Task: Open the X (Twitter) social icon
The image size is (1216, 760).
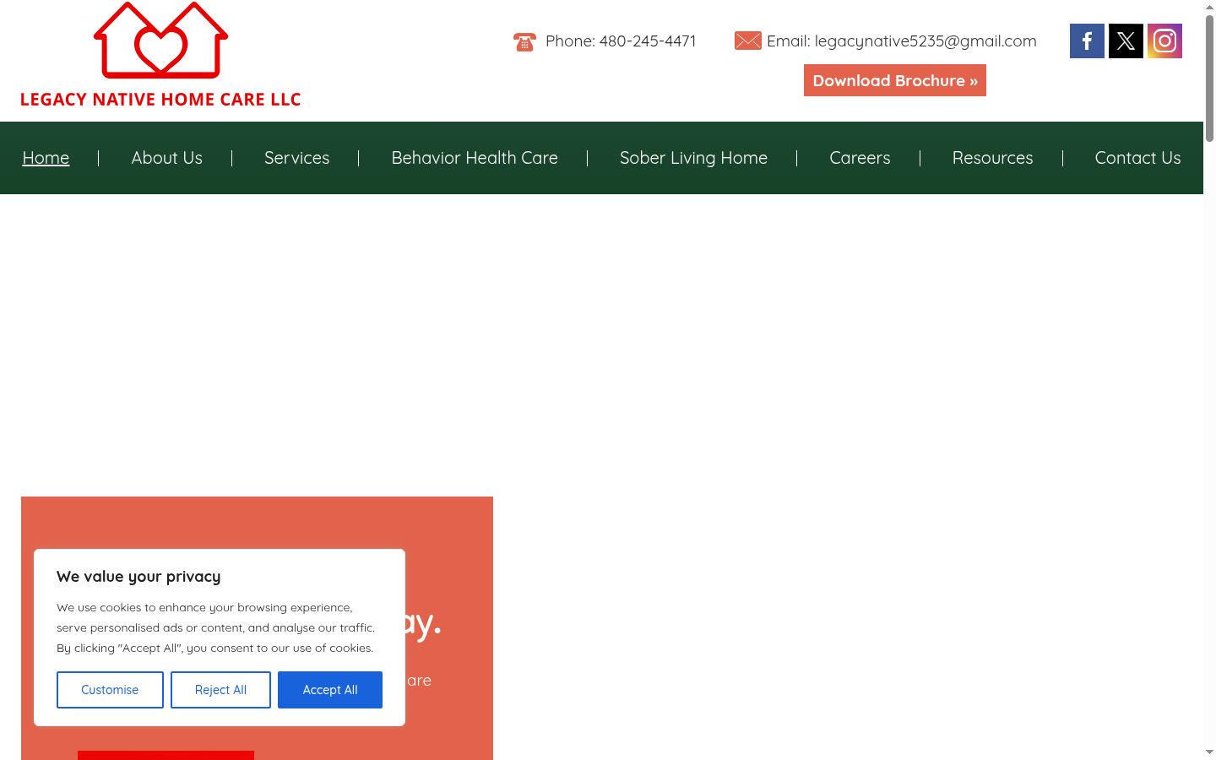Action: coord(1126,41)
